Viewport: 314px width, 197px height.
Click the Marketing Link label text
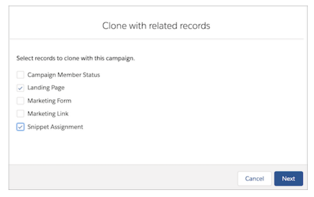pos(48,114)
